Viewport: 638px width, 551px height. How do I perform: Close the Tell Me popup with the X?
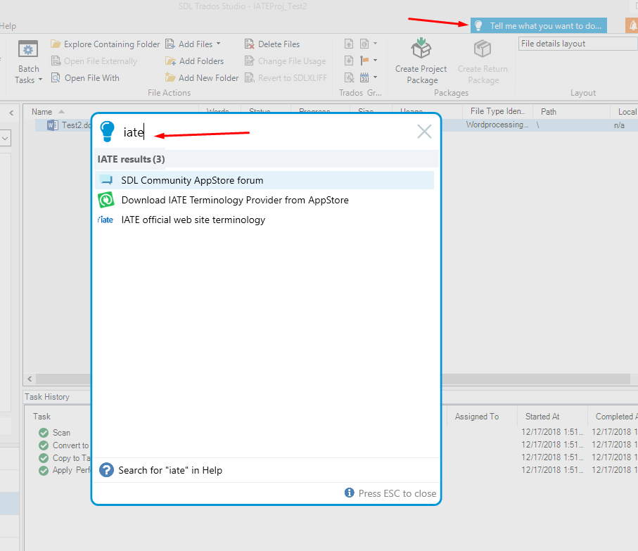424,132
